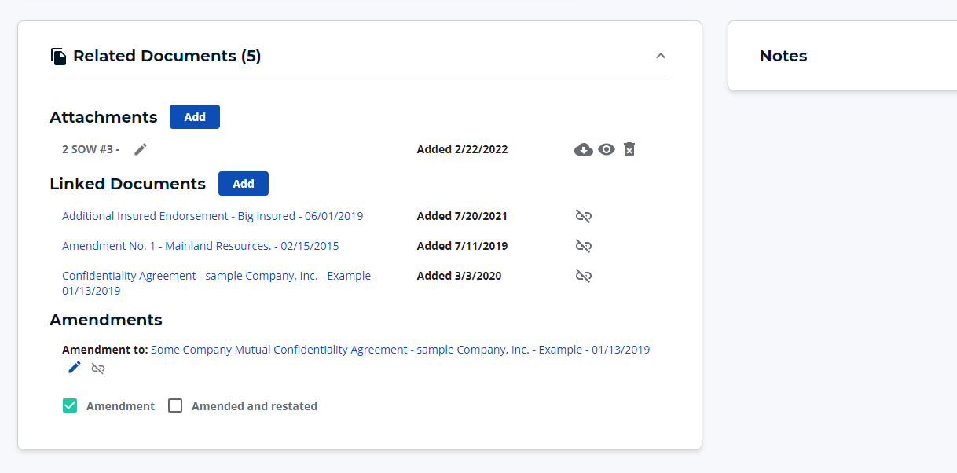Collapse the Related Documents panel

(661, 56)
